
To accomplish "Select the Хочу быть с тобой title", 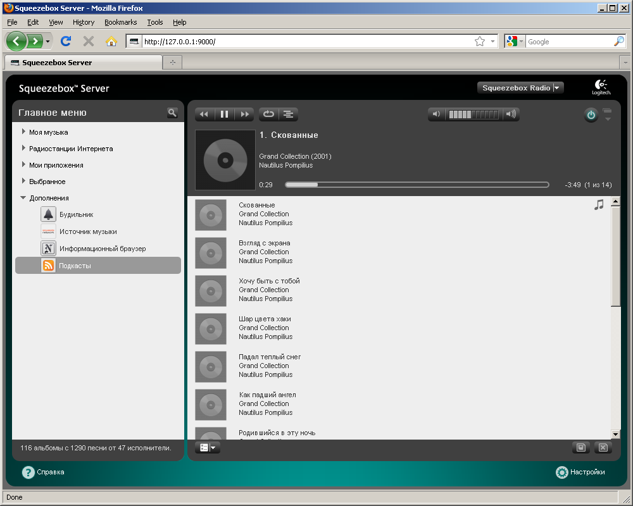I will (x=269, y=281).
